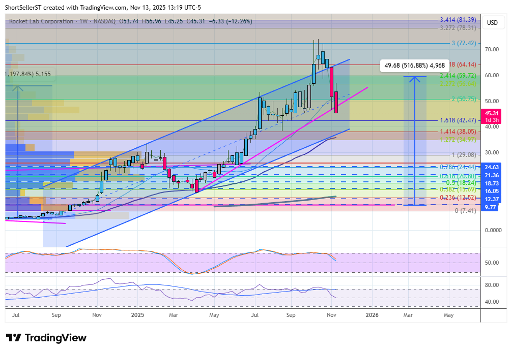
Task: Click the price range tooltip 49.68 (516.88%) 4,968
Action: [414, 66]
